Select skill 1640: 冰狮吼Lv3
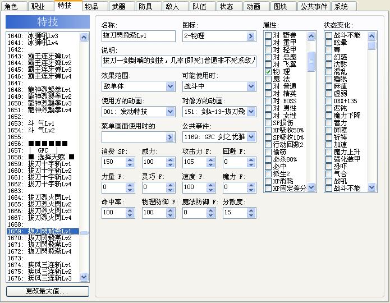 43,36
